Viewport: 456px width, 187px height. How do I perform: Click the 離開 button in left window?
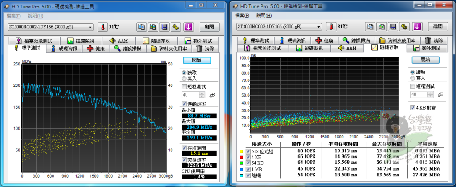[208, 27]
